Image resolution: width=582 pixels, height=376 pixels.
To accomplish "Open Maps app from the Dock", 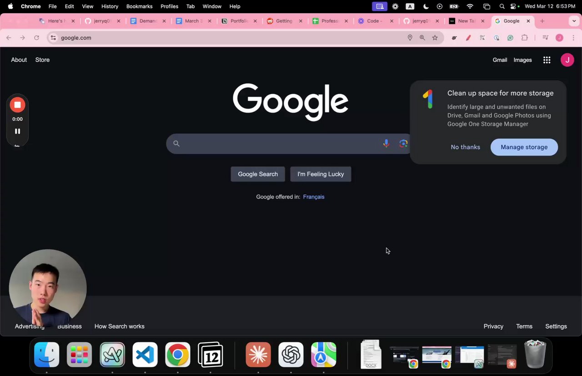I will [324, 355].
